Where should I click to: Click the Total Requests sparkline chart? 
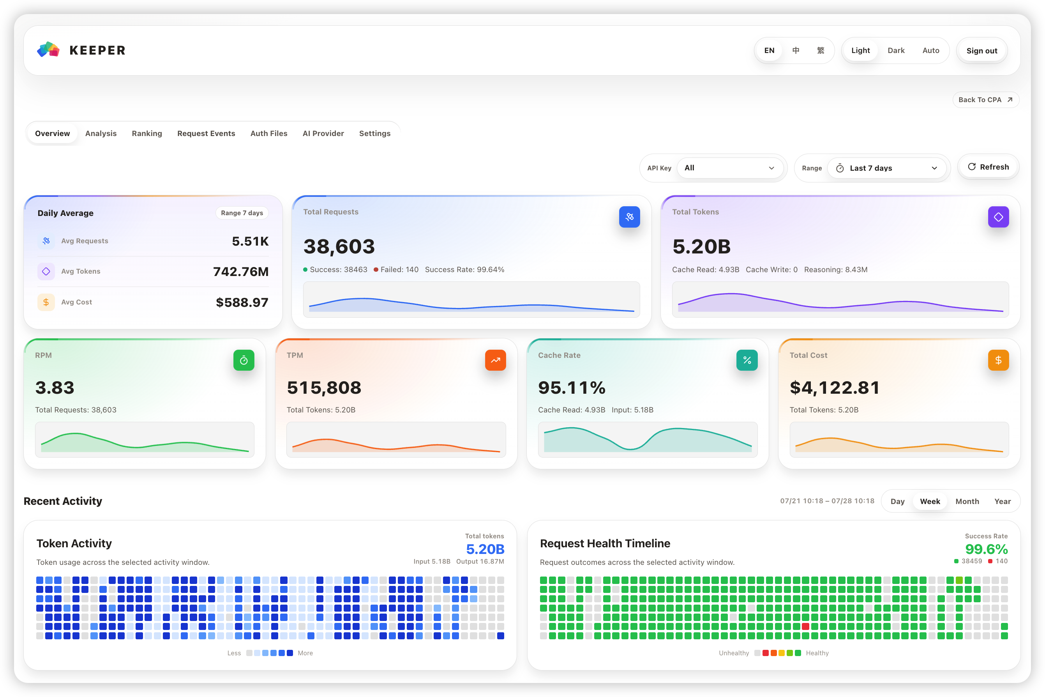pyautogui.click(x=471, y=300)
